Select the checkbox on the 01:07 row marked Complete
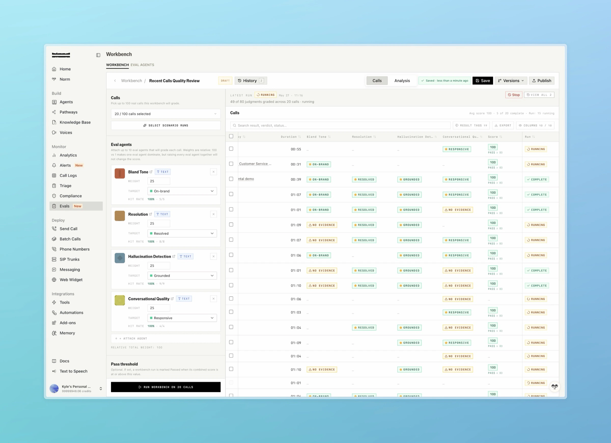 231,194
